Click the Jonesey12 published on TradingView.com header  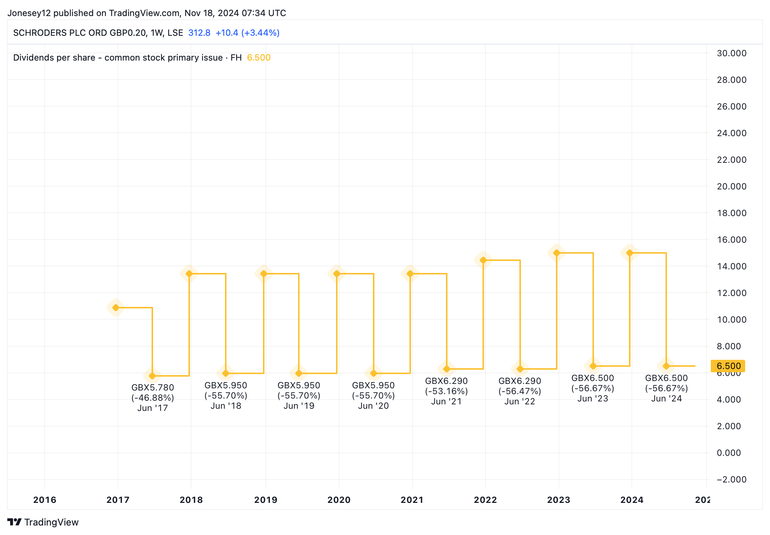click(x=147, y=13)
